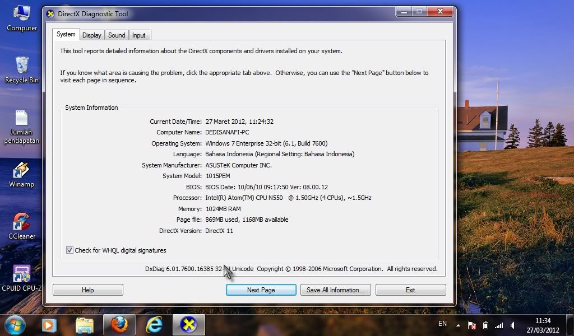
Task: Open the Windows Start menu orb
Action: point(15,325)
